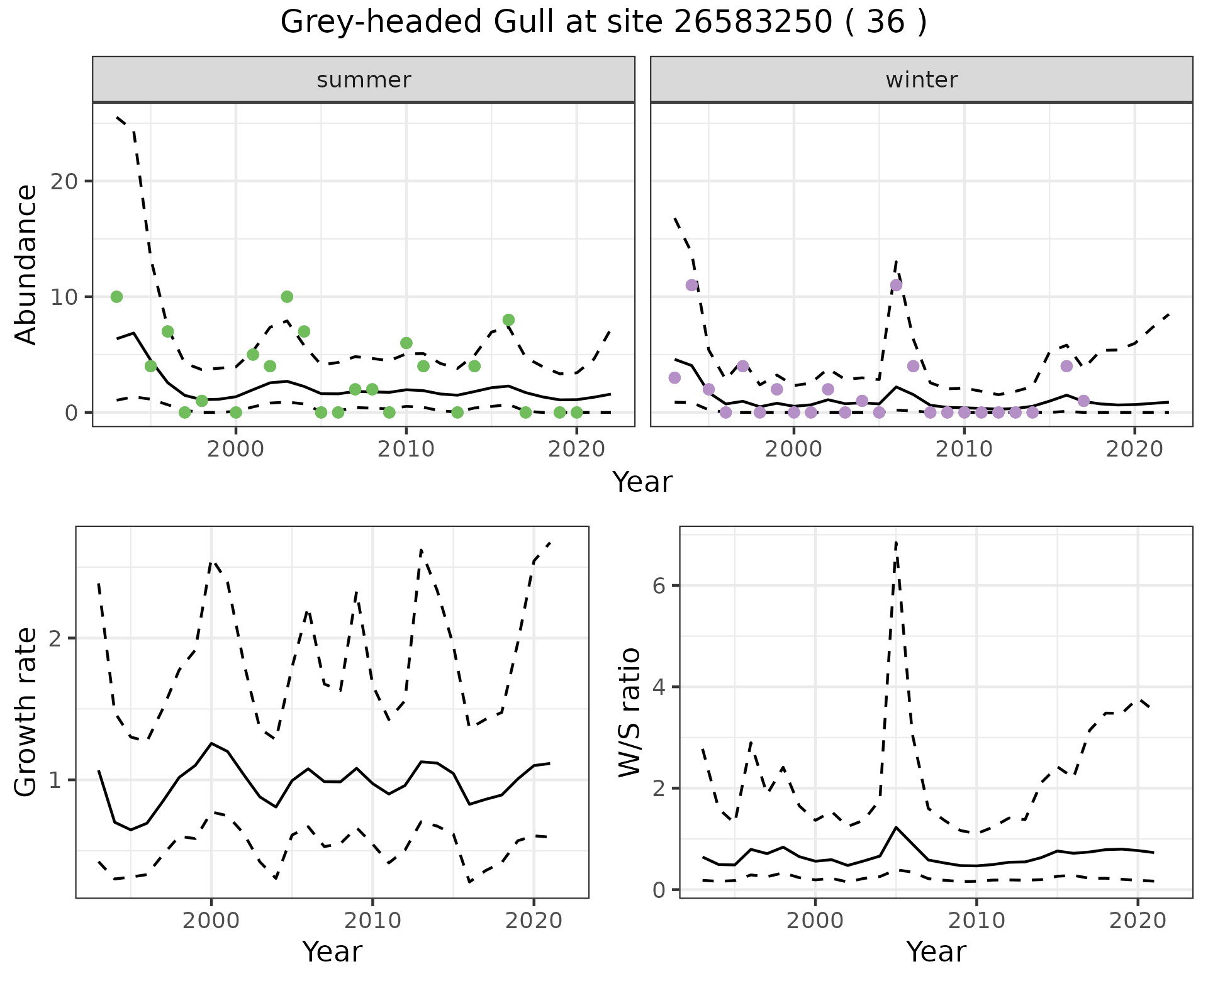Click the Year label under abundance panels
The image size is (1208, 981).
pyautogui.click(x=642, y=482)
